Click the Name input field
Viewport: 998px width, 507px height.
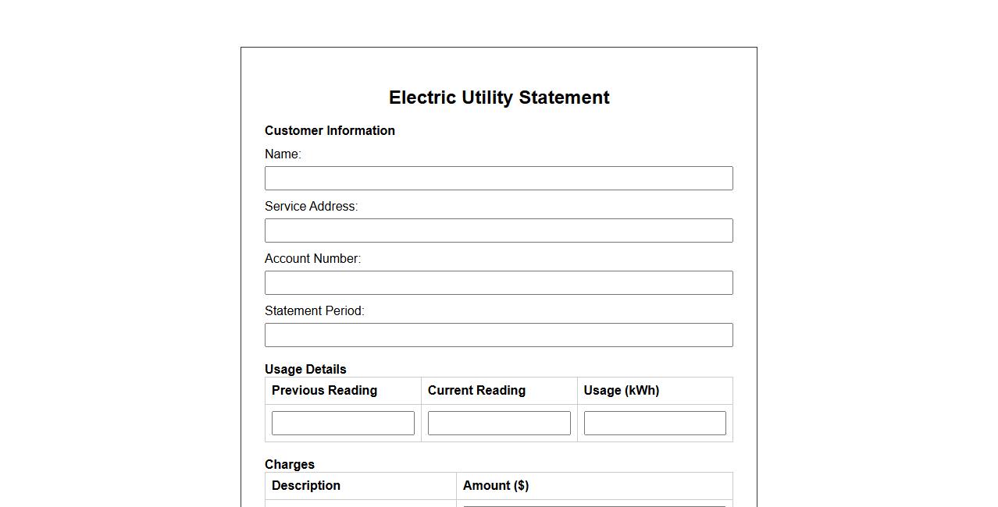tap(498, 178)
